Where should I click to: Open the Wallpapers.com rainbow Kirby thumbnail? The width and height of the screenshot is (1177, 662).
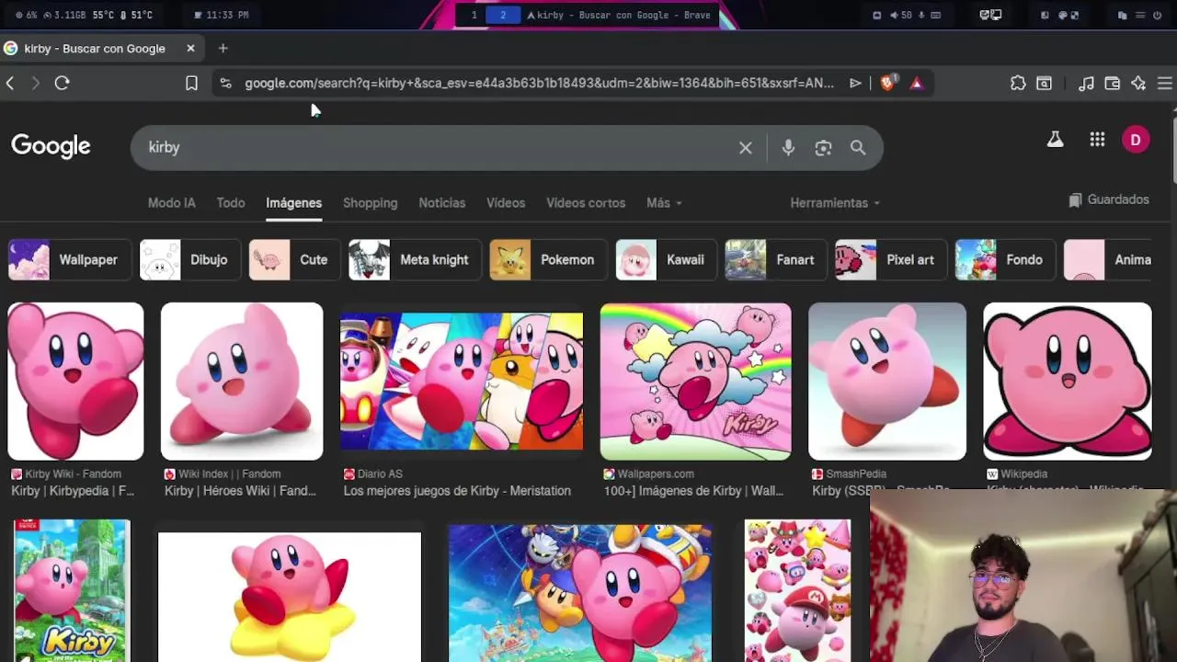coord(695,382)
